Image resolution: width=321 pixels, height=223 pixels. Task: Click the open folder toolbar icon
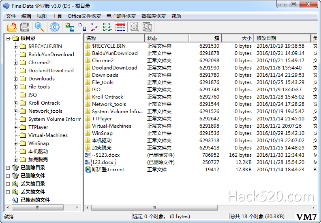12,27
